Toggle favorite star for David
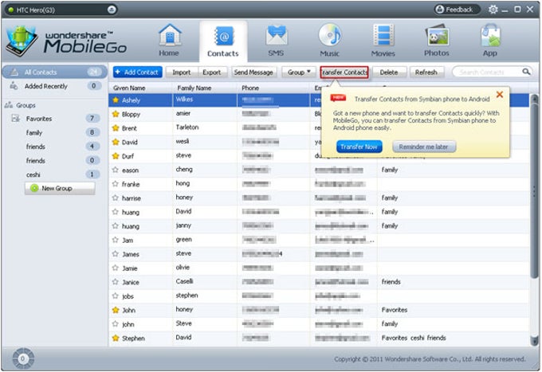Image resolution: width=542 pixels, height=372 pixels. pos(116,142)
